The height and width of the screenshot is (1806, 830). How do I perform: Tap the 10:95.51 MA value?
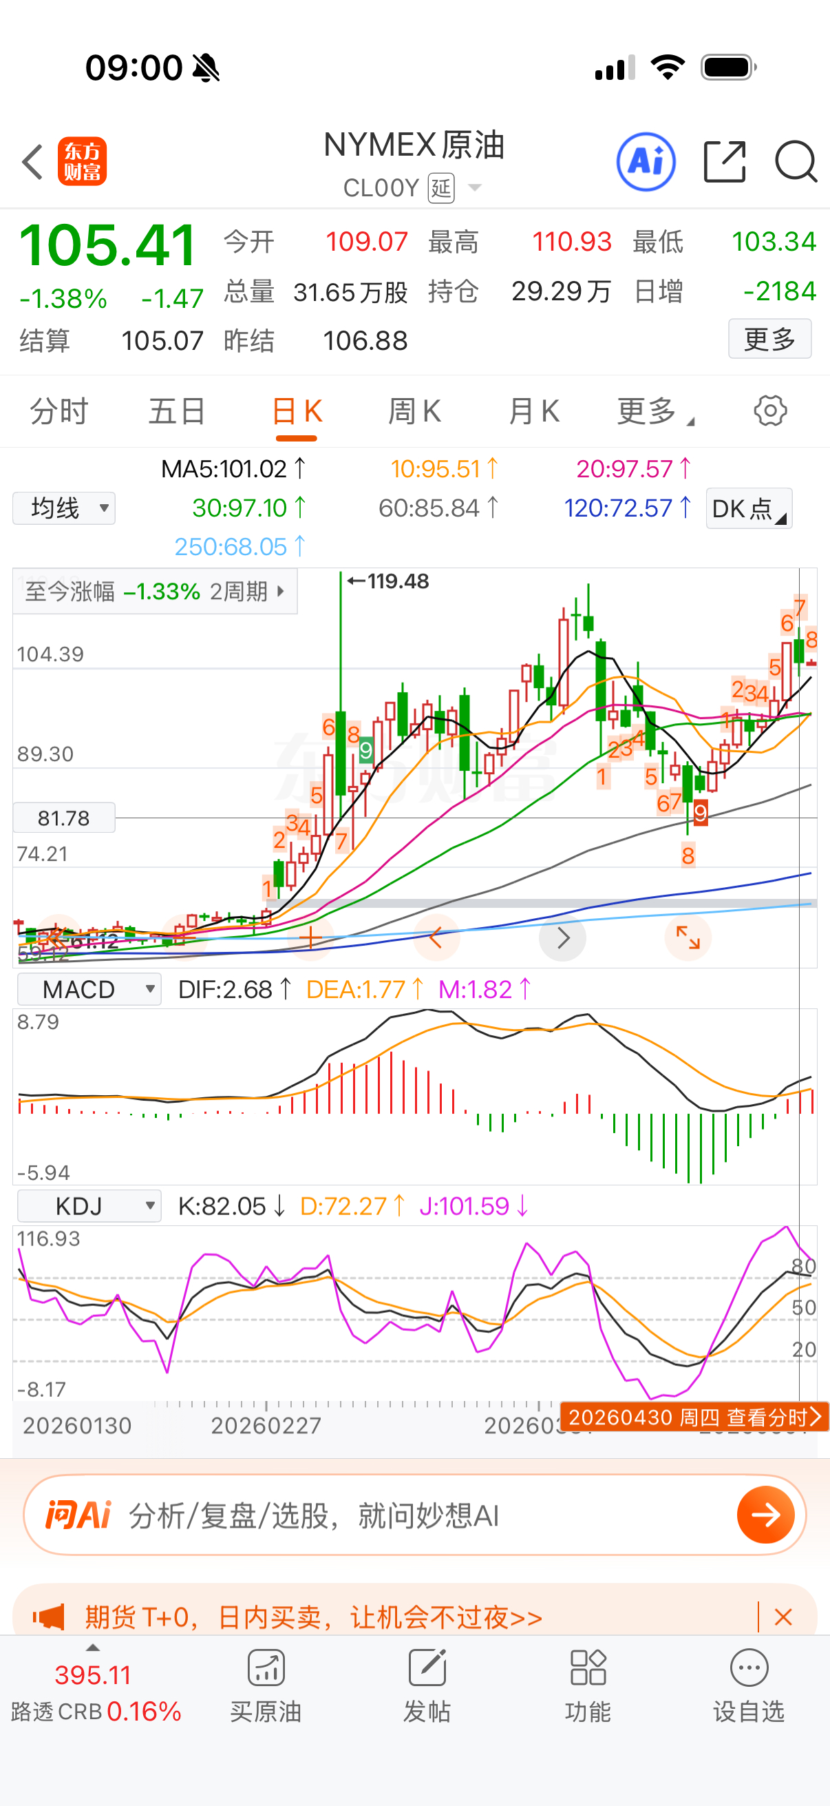click(x=444, y=468)
